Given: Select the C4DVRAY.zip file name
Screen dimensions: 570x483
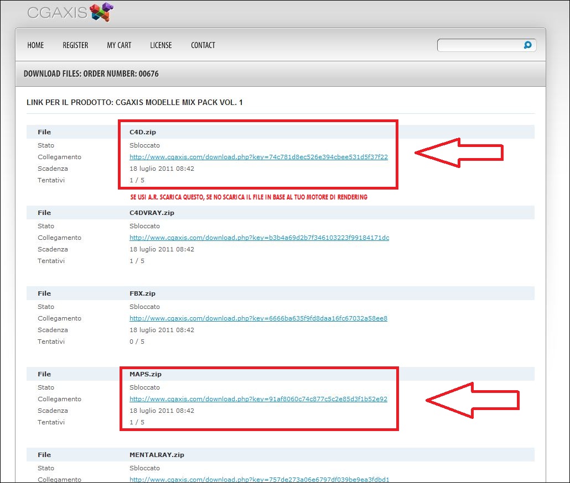Looking at the screenshot, I should tap(152, 213).
